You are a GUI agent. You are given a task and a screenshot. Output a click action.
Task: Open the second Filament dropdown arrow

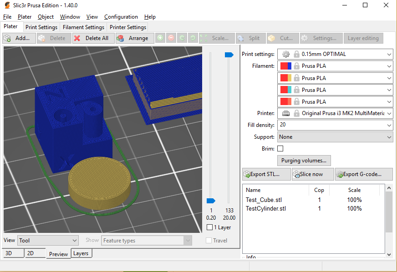pyautogui.click(x=389, y=78)
